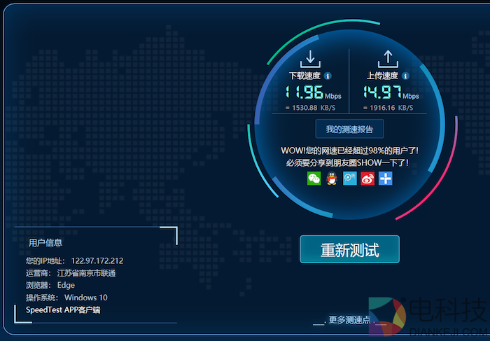Click the 用户信息 panel heading

click(45, 243)
